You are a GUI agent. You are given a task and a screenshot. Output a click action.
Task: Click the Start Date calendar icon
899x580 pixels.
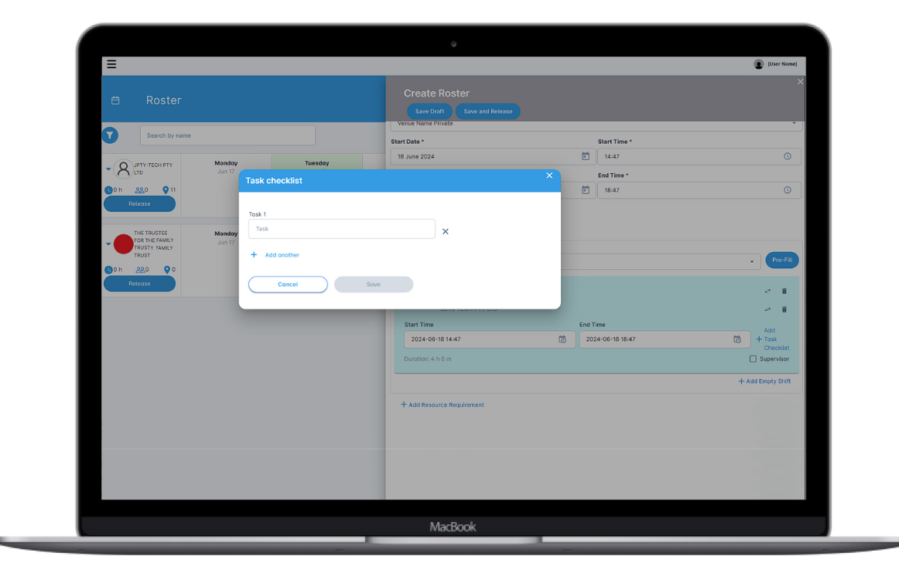(585, 156)
